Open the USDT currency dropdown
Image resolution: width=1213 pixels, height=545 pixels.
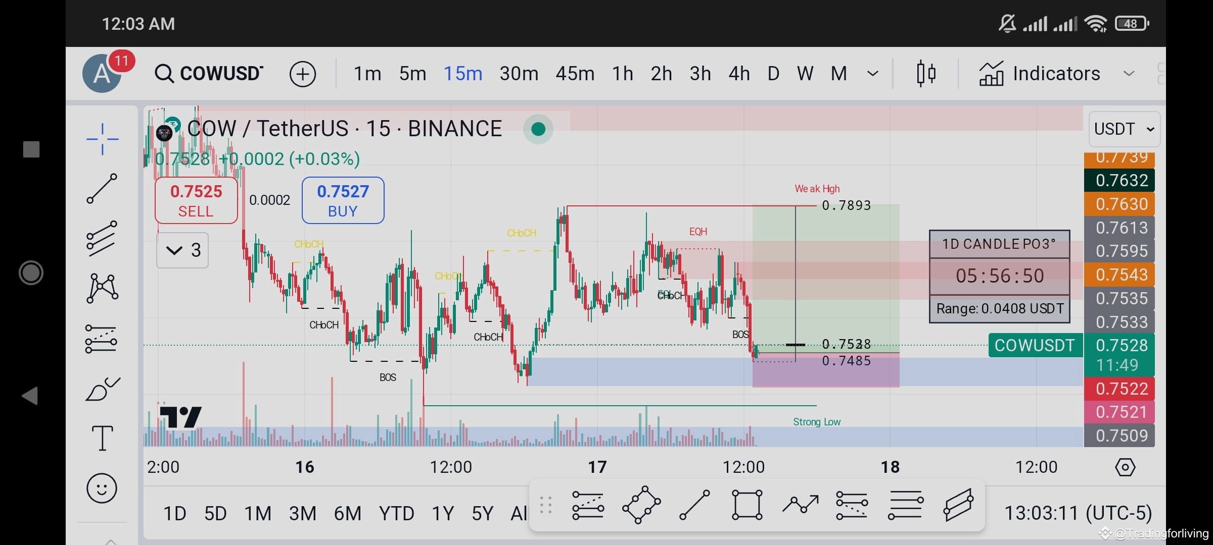tap(1124, 129)
